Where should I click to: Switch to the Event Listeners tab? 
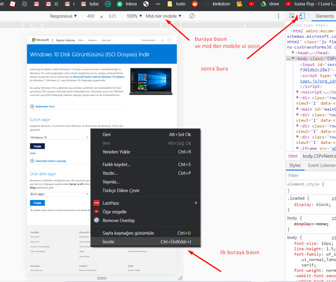[x=322, y=165]
